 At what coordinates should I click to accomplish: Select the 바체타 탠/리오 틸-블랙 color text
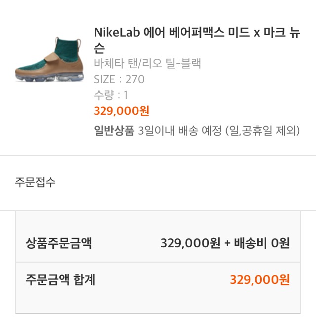(147, 63)
